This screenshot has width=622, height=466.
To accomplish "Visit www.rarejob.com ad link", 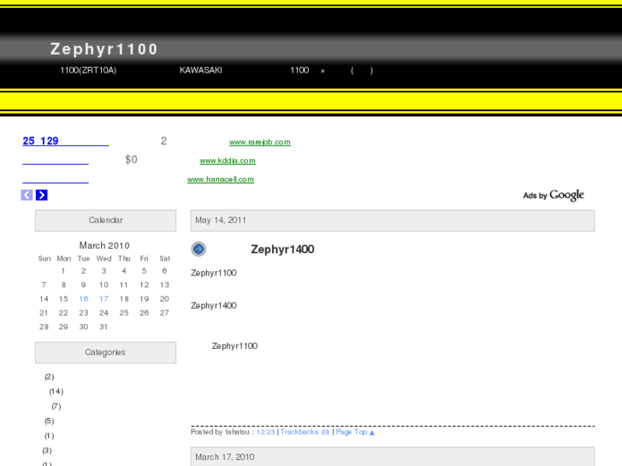I will click(x=260, y=142).
